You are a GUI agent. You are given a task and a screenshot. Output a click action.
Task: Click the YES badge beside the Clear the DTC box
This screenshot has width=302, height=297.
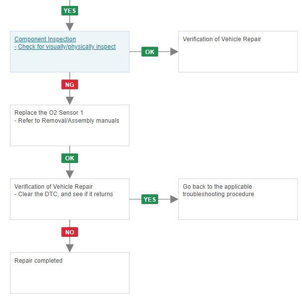[x=150, y=199]
